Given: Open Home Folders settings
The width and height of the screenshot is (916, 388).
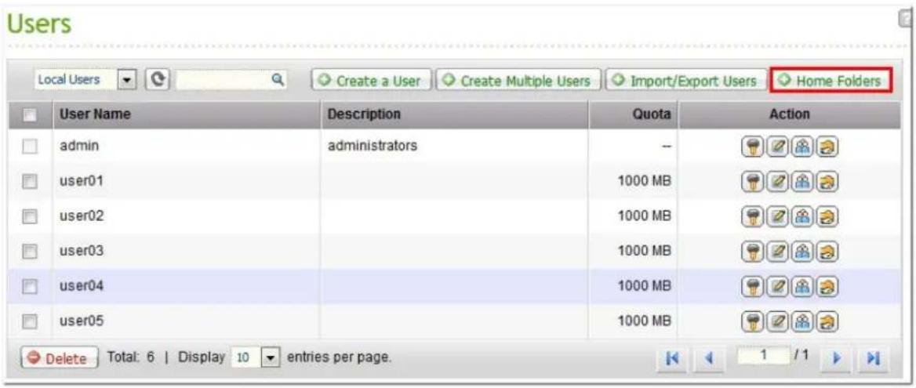Looking at the screenshot, I should pyautogui.click(x=832, y=81).
